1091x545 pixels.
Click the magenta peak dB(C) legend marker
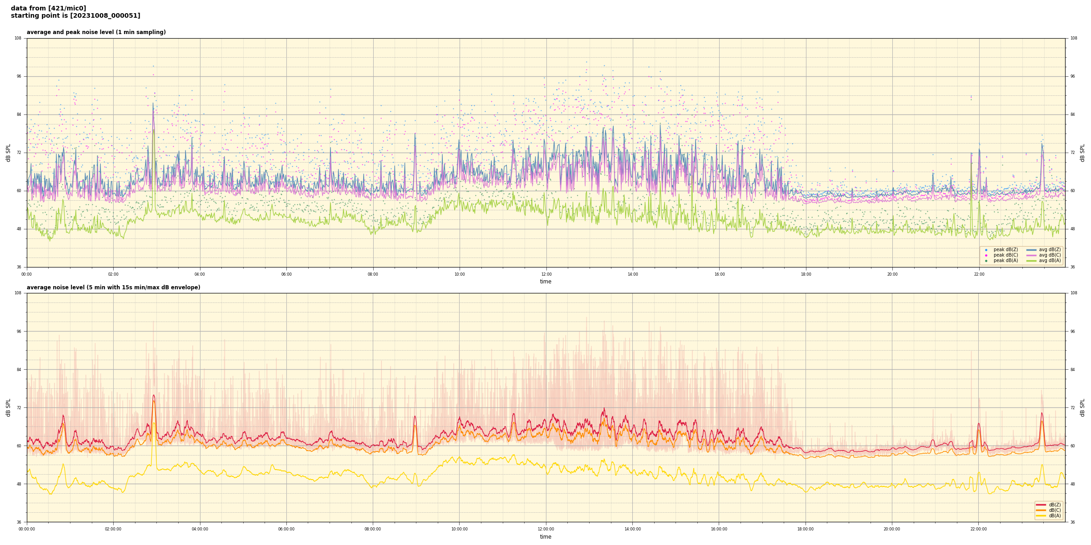pos(986,255)
